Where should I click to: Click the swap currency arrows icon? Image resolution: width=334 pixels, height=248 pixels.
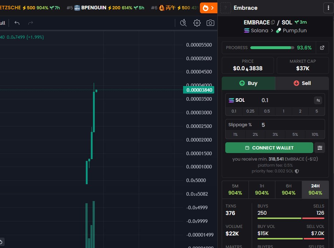(x=318, y=100)
